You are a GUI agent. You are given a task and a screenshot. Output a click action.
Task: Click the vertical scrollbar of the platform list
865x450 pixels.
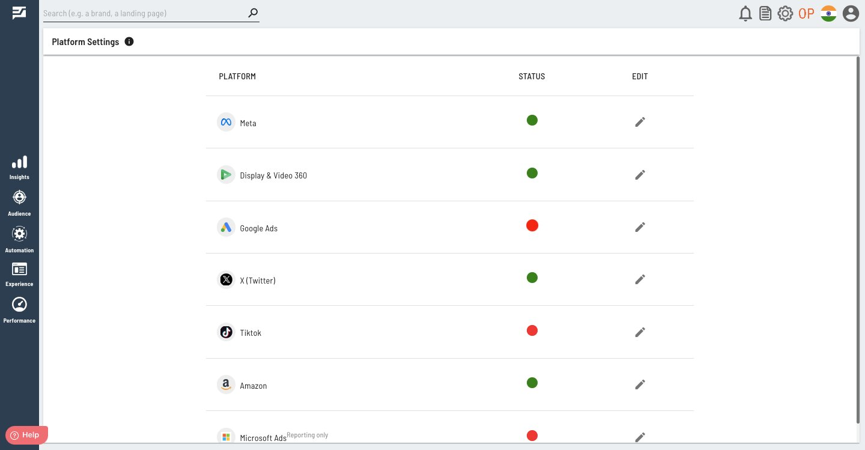coord(858,240)
